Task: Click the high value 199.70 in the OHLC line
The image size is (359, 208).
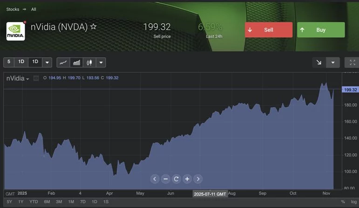Action: pos(74,78)
